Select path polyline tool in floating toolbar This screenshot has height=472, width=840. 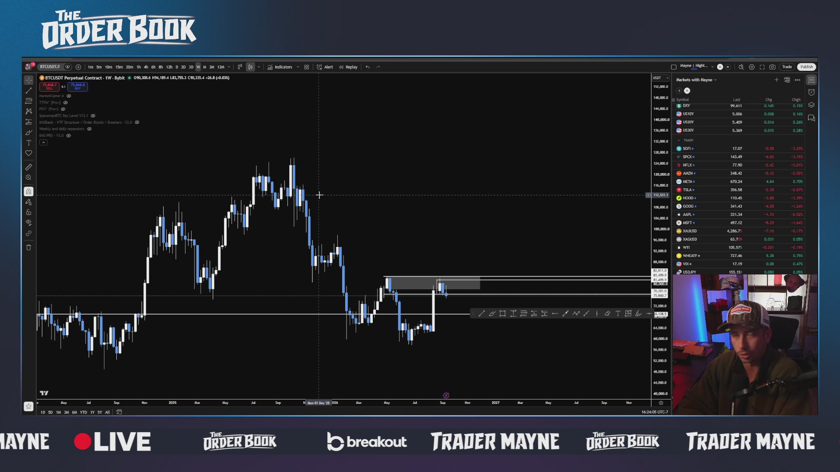point(576,313)
